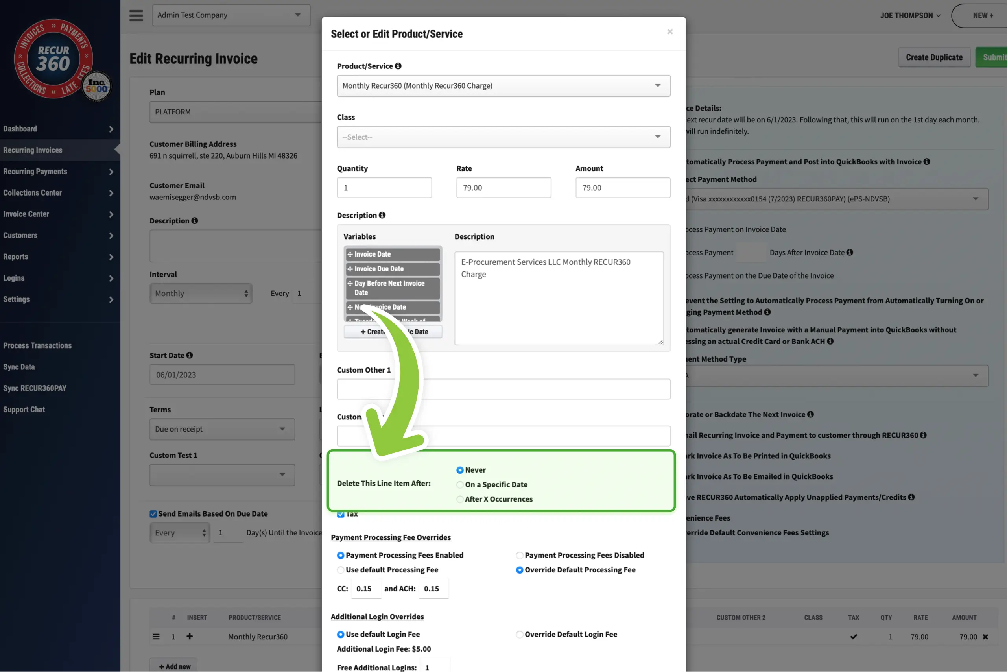
Task: Click info icon for Apply Unapplied Payments/Credits
Action: click(911, 497)
